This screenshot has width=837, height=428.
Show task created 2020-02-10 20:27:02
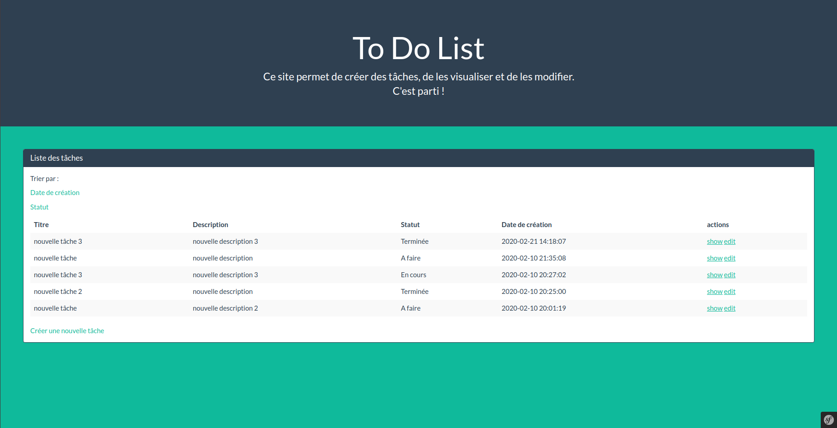pyautogui.click(x=715, y=275)
